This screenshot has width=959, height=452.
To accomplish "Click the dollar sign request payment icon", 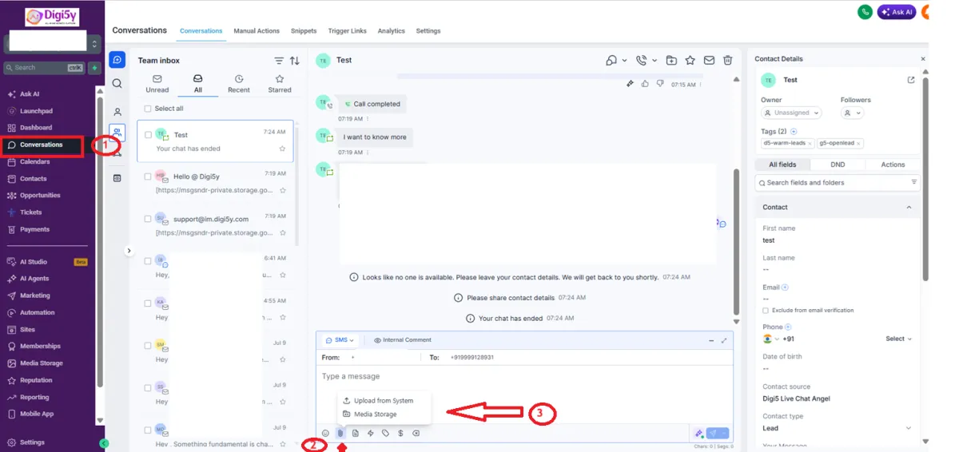I will click(x=400, y=433).
